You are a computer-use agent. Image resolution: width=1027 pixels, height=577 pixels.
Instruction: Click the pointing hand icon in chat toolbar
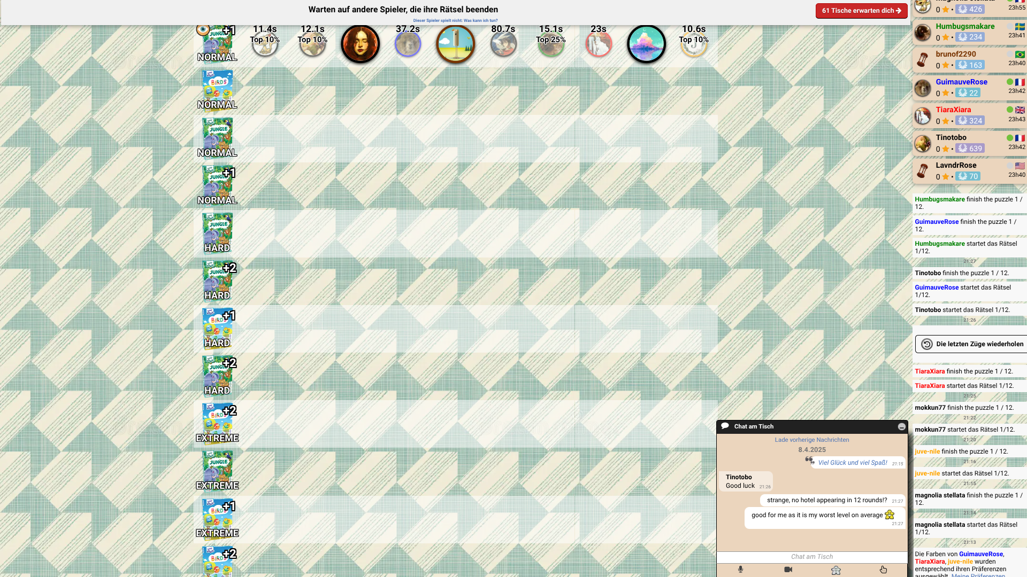(883, 570)
